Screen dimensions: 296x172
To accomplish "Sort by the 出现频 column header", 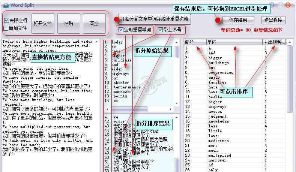I will (x=275, y=42).
